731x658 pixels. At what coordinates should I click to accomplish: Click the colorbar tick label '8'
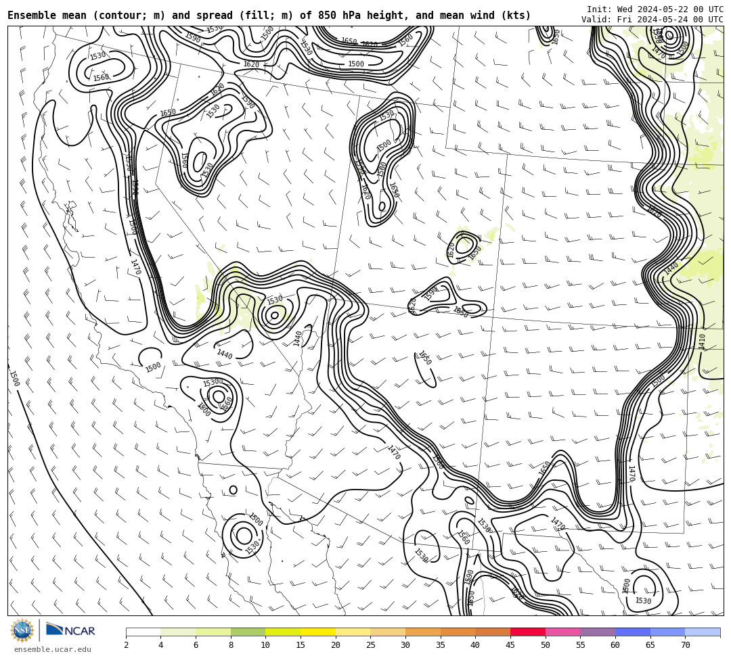(x=231, y=645)
